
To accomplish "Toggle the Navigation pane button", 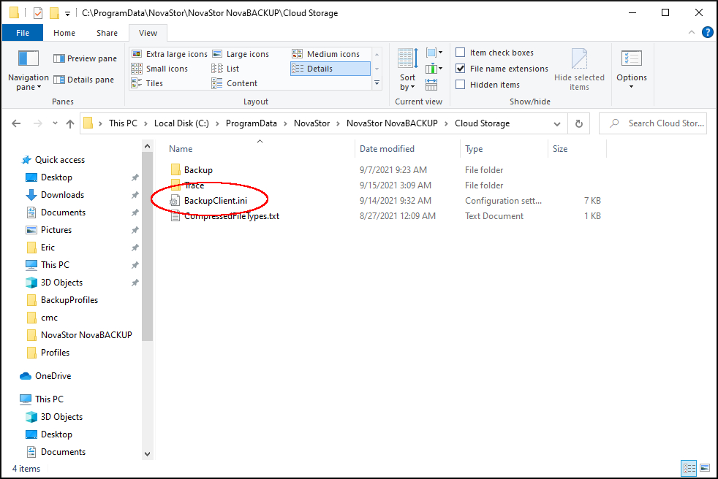I will coord(28,70).
